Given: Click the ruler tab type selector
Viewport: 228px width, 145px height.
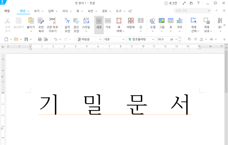Looking at the screenshot, I should (3, 47).
